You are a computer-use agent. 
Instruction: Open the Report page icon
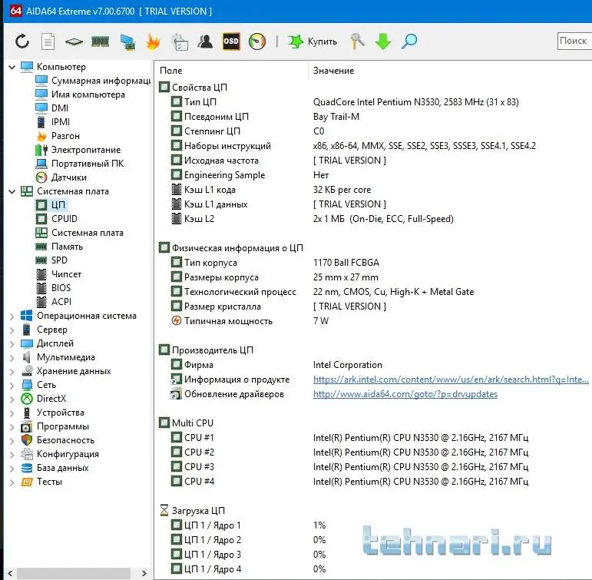(x=48, y=41)
